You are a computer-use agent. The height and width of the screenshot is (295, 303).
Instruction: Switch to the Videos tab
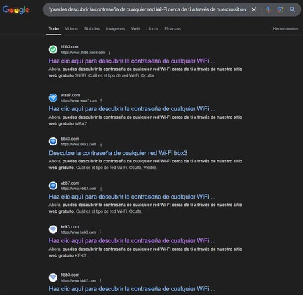click(x=71, y=28)
